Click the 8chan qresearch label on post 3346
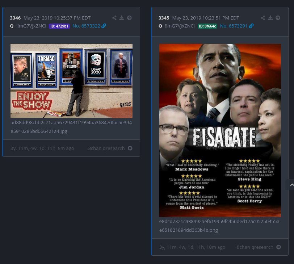The width and height of the screenshot is (294, 264). pos(106,148)
